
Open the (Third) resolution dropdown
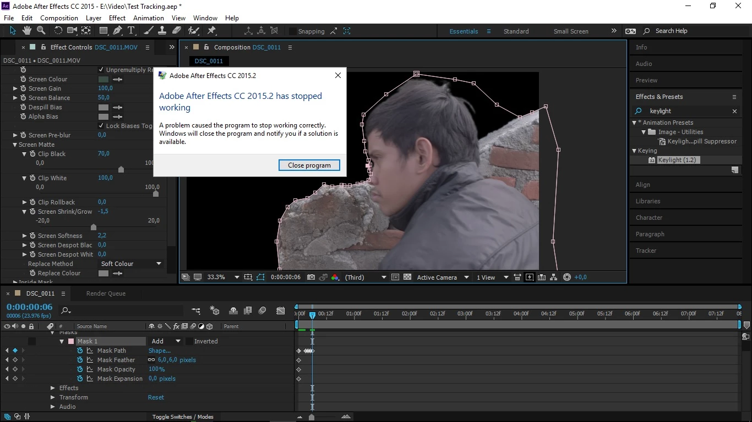tap(366, 277)
